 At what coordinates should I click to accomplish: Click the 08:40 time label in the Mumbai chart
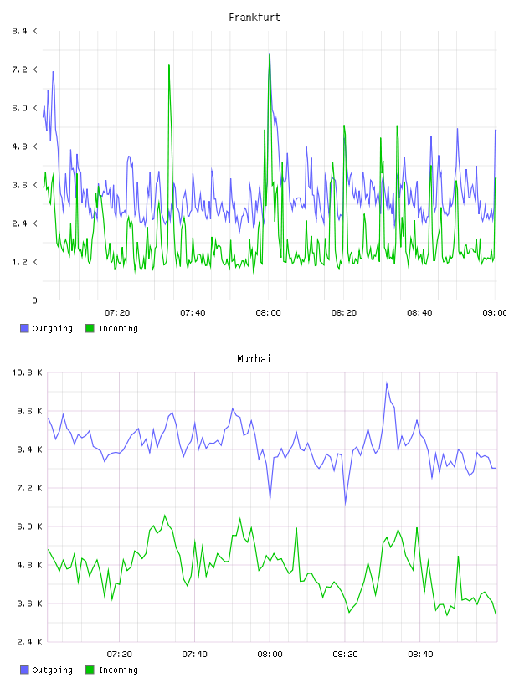click(421, 655)
